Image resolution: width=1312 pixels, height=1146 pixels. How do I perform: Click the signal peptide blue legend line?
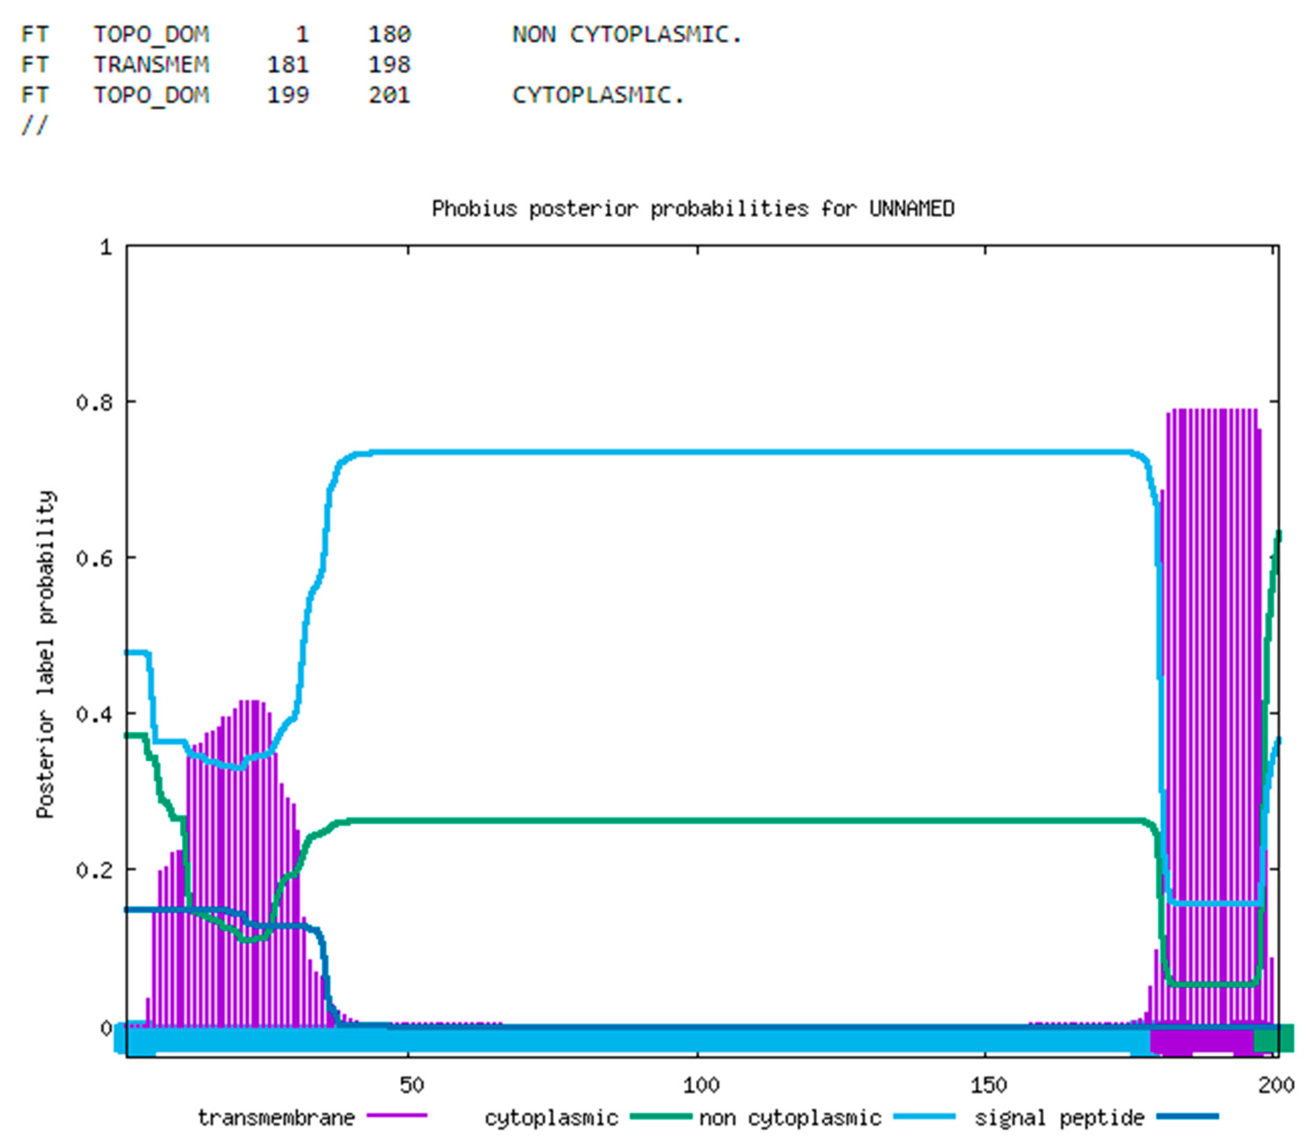coord(1187,1117)
